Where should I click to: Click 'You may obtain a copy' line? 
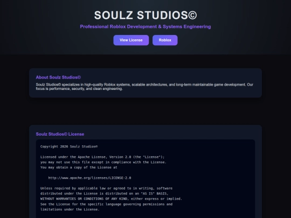point(79,167)
